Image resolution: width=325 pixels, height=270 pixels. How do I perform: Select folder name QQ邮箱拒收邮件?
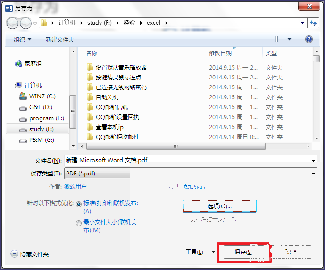click(117, 137)
